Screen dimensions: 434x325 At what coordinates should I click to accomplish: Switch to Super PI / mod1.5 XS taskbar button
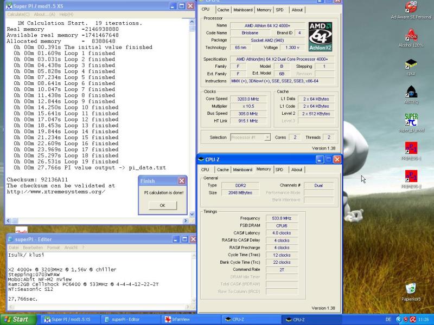(71, 320)
